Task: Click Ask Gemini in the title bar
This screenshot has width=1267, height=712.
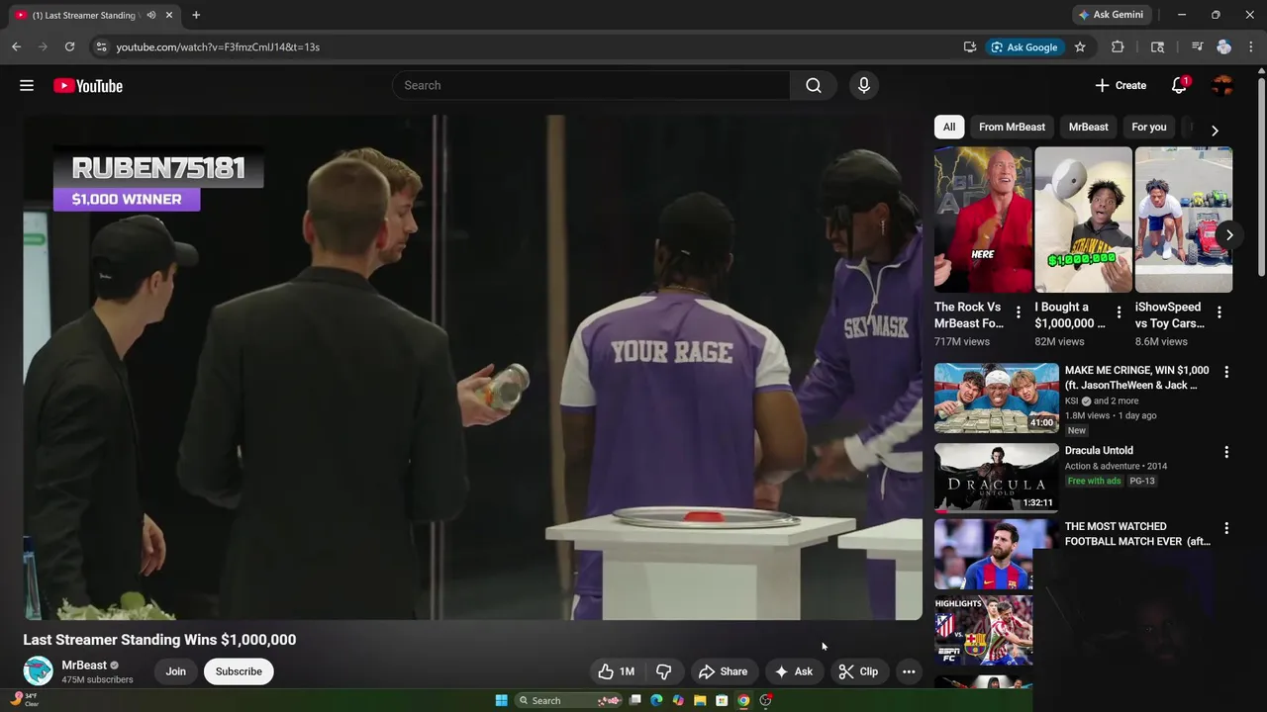Action: [1112, 15]
